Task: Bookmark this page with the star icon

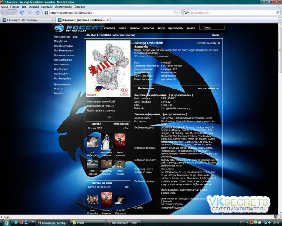Action: pyautogui.click(x=175, y=13)
